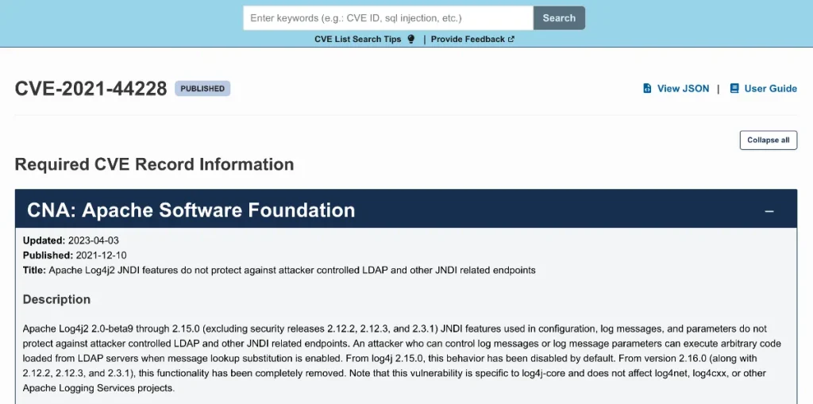Open the Provide Feedback link
The height and width of the screenshot is (404, 813).
click(468, 40)
